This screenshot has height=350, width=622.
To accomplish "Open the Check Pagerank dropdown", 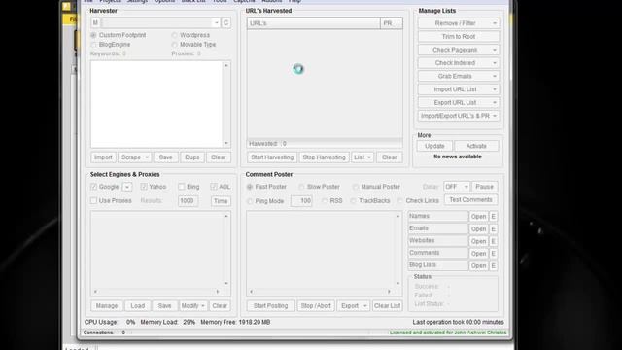I will coord(459,50).
